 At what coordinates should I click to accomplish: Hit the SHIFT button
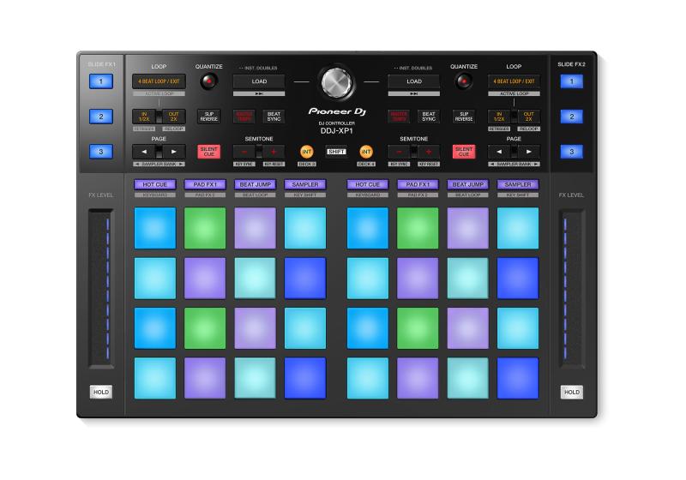(336, 152)
